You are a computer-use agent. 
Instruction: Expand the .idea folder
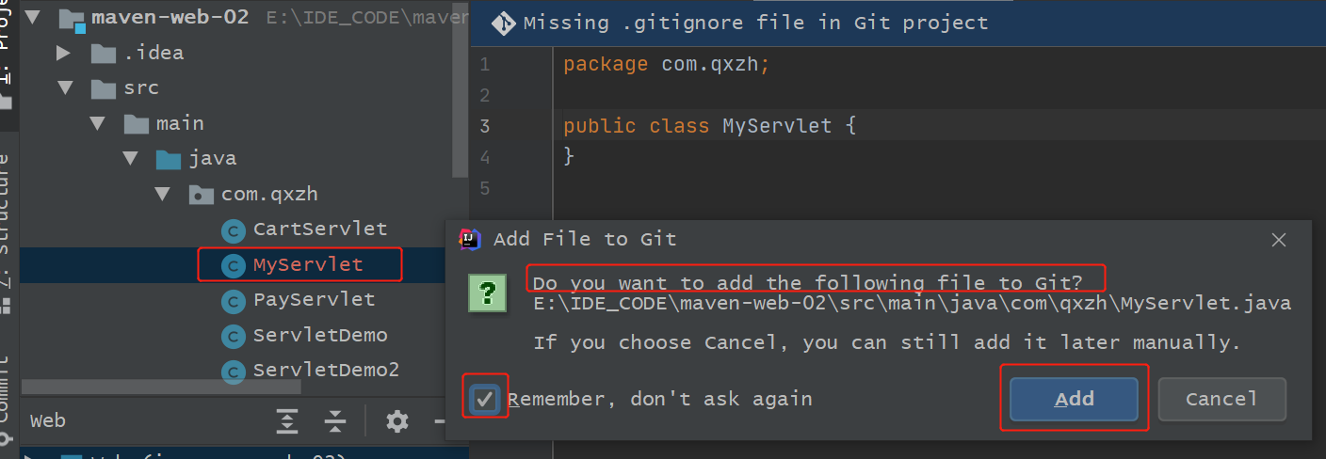point(64,53)
